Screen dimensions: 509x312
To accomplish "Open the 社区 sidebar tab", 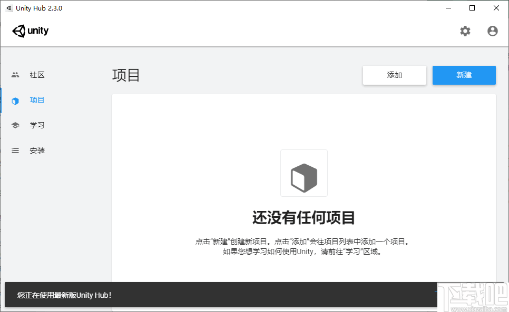I will [x=37, y=75].
